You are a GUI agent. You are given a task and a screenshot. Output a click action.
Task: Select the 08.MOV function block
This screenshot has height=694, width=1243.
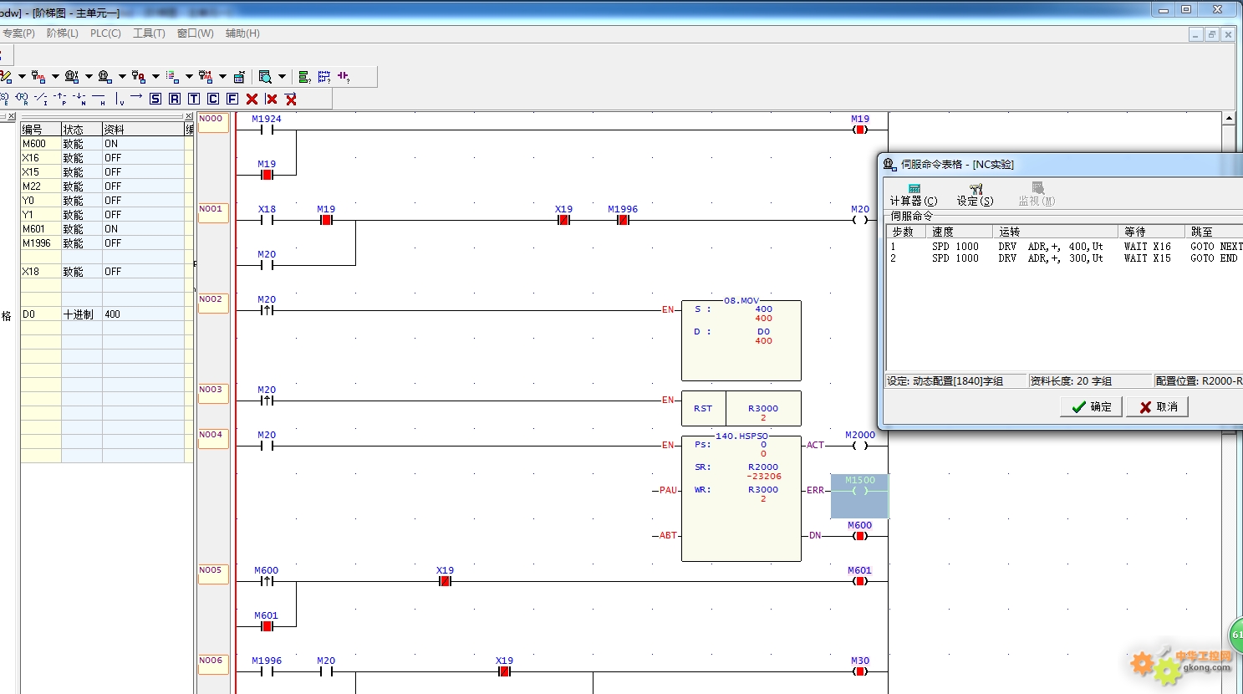coord(741,340)
